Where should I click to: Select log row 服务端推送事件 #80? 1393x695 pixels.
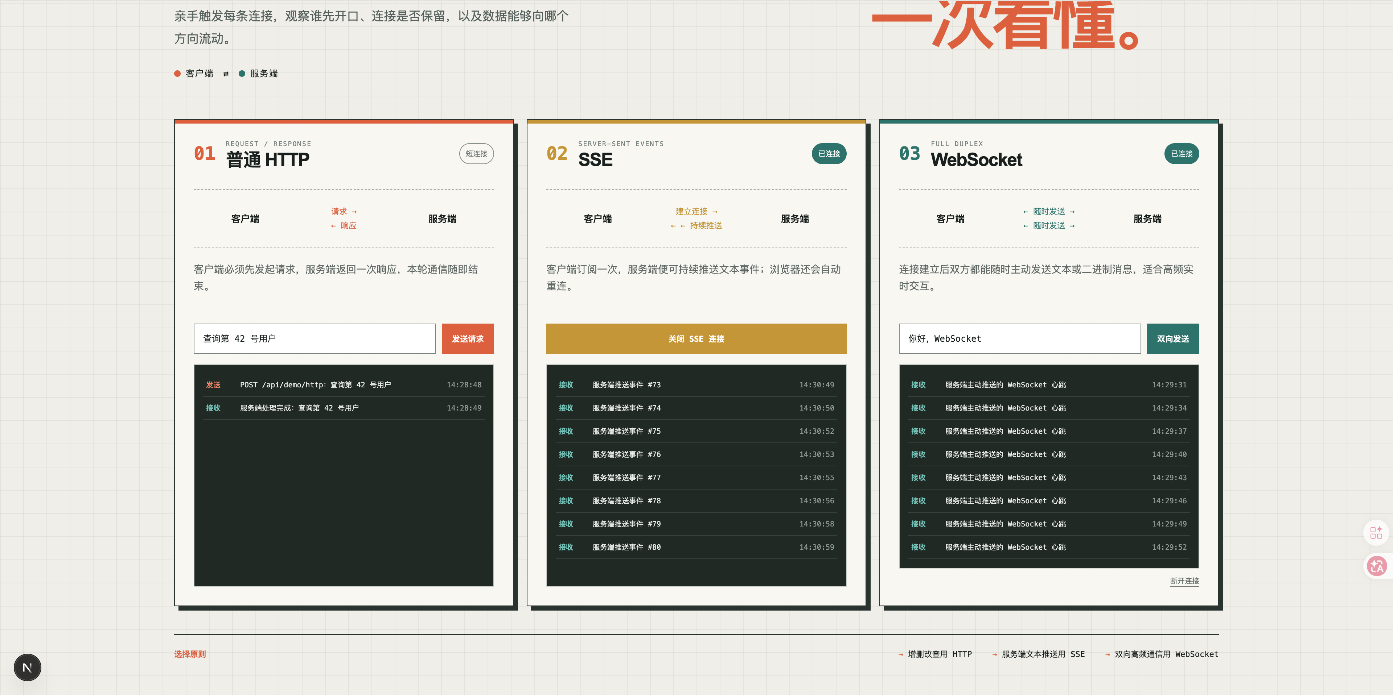[x=696, y=548]
